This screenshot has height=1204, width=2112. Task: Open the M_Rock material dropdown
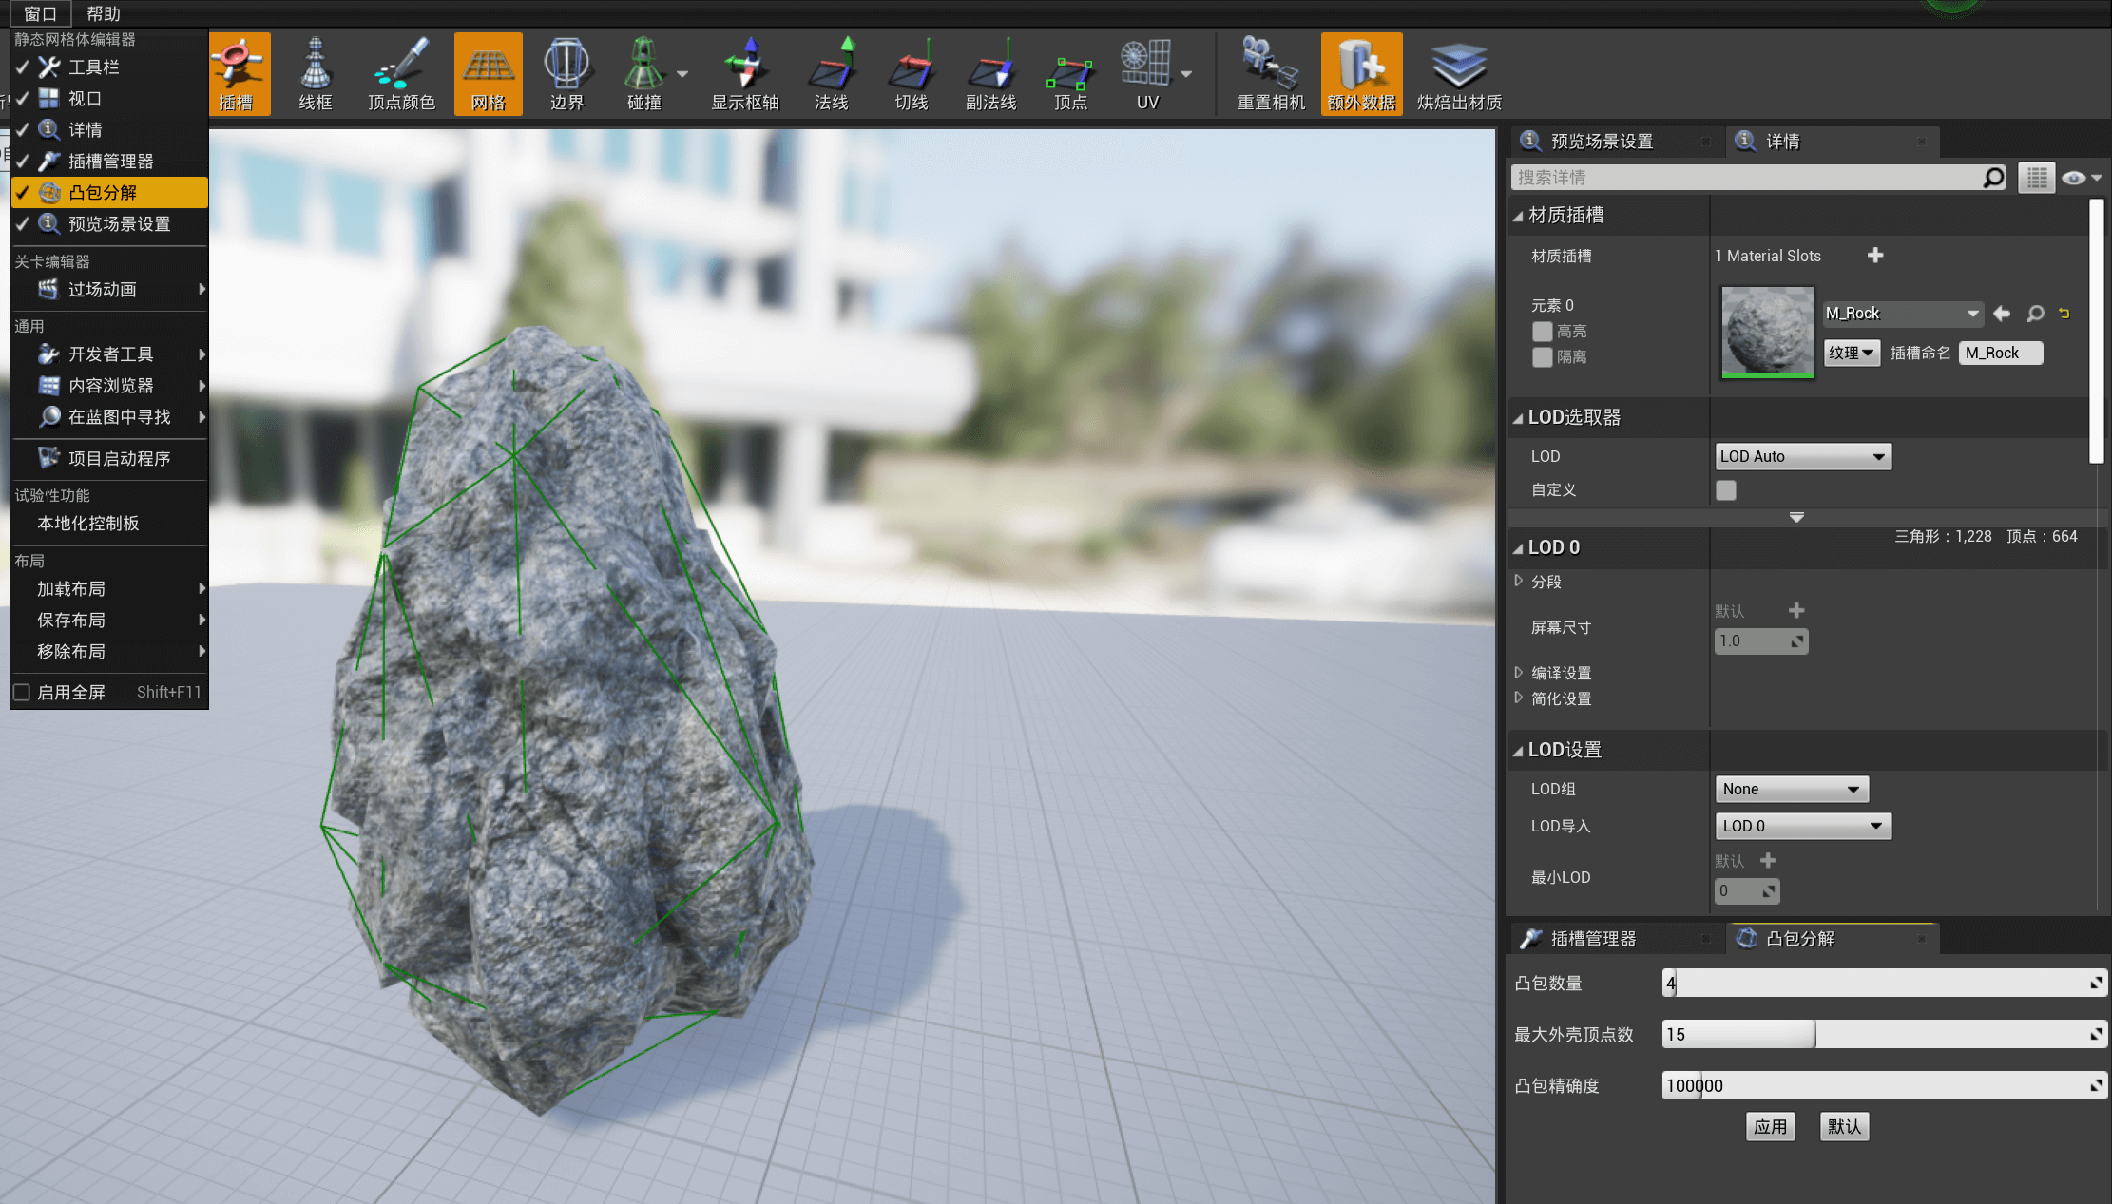(x=1903, y=314)
